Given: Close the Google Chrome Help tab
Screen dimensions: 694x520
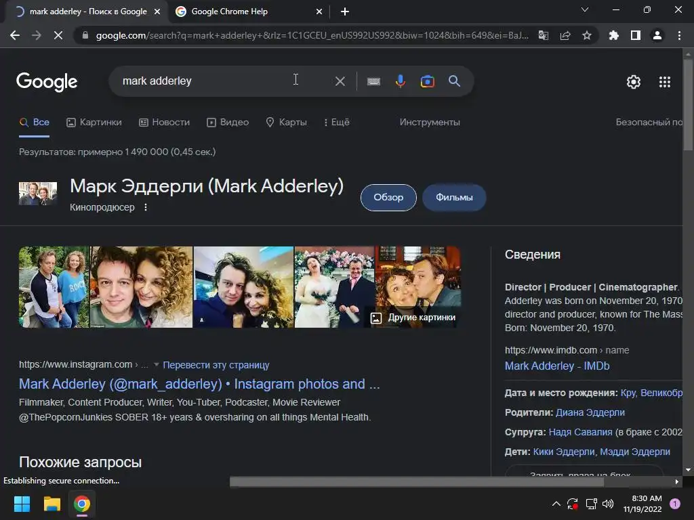Looking at the screenshot, I should click(x=319, y=12).
